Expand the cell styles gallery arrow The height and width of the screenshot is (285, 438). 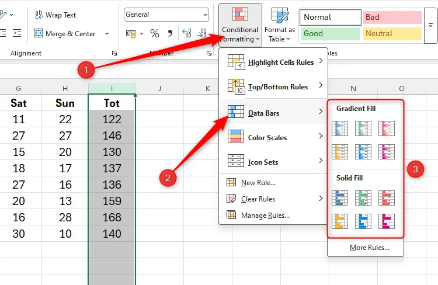[430, 25]
